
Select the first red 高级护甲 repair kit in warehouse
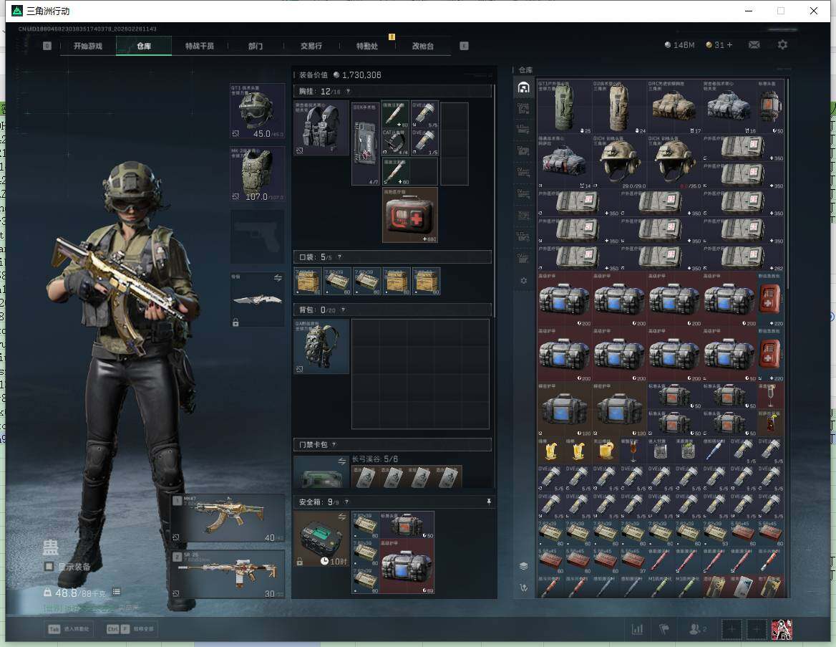click(x=564, y=299)
